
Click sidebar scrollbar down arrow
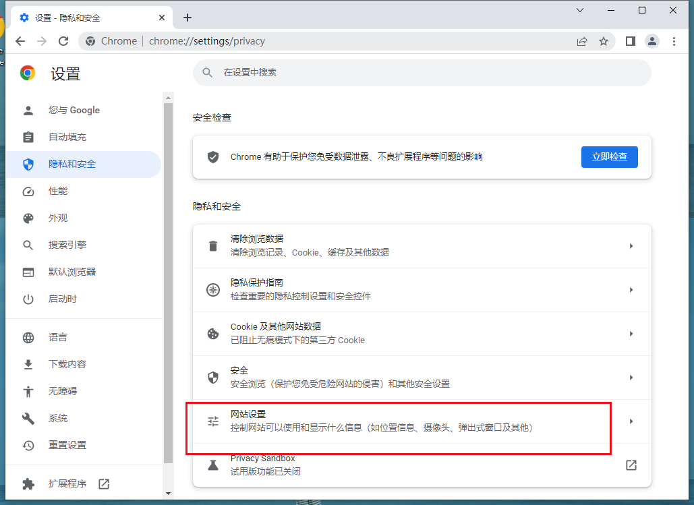pos(168,493)
